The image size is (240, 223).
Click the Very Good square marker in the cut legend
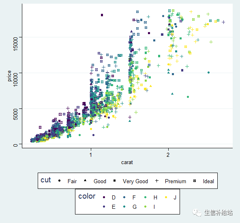coord(114,180)
